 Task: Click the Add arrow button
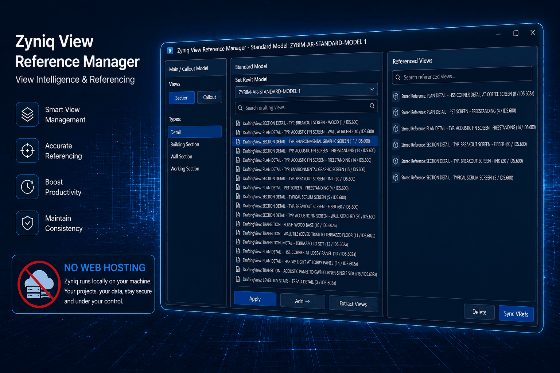click(302, 301)
